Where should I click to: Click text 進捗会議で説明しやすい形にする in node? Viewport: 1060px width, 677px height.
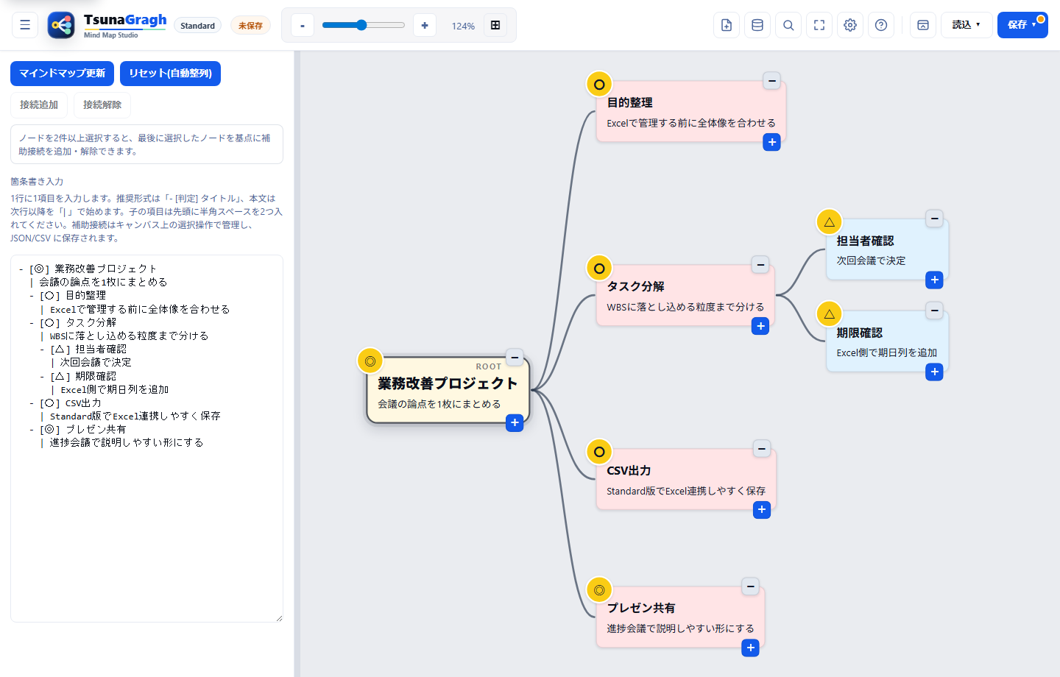pos(680,628)
